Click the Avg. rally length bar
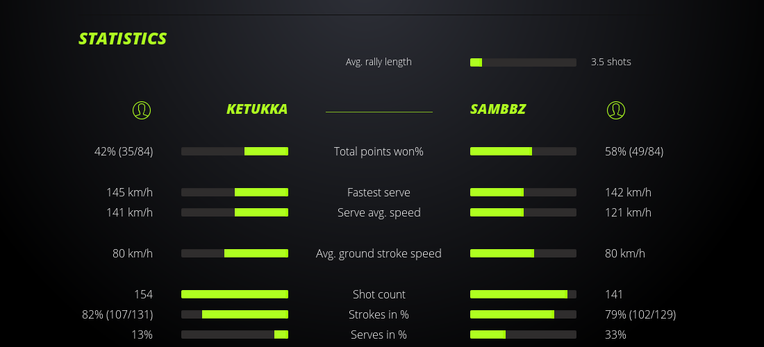The image size is (764, 347). 523,62
